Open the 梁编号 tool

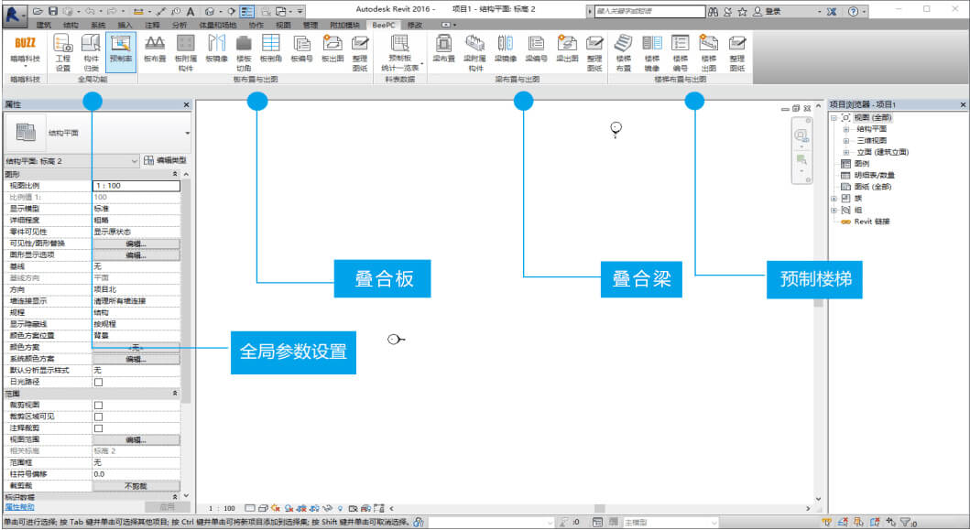pos(537,49)
